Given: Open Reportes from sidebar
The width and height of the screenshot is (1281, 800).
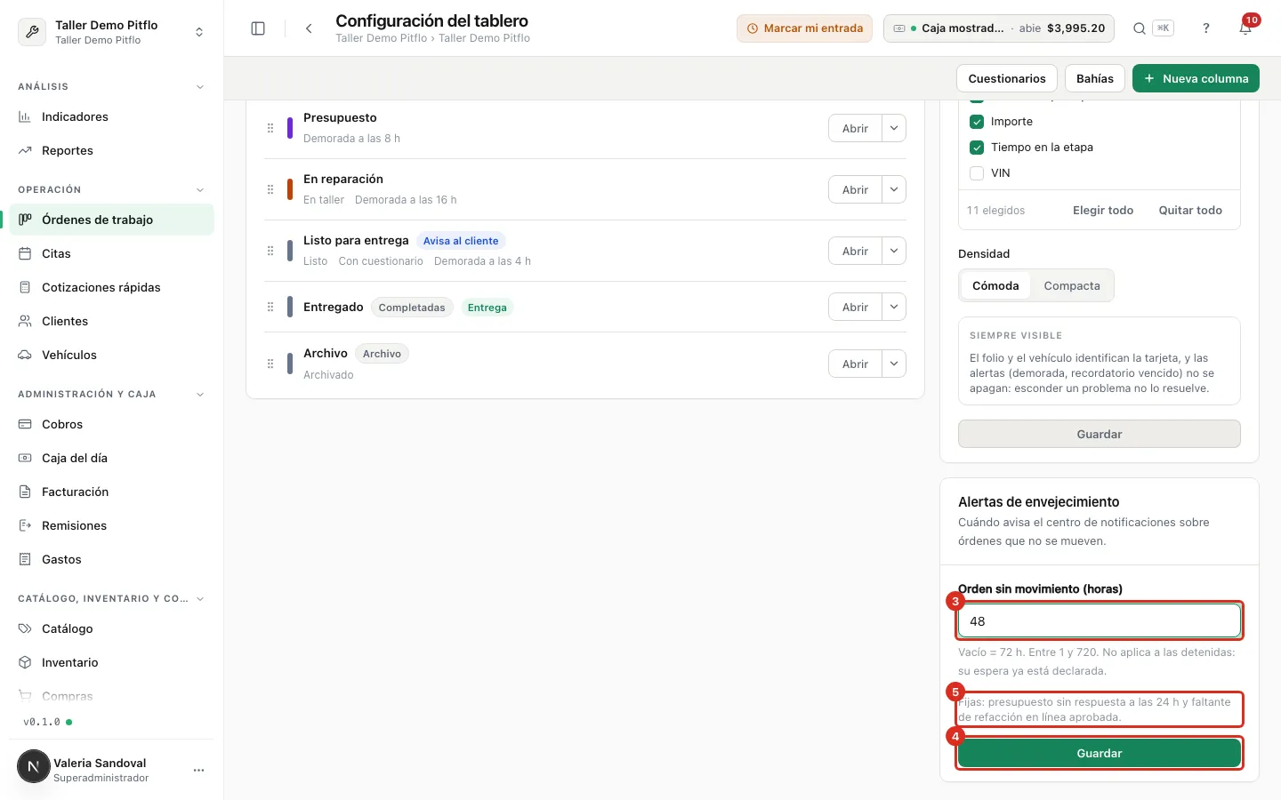Looking at the screenshot, I should click(x=111, y=150).
